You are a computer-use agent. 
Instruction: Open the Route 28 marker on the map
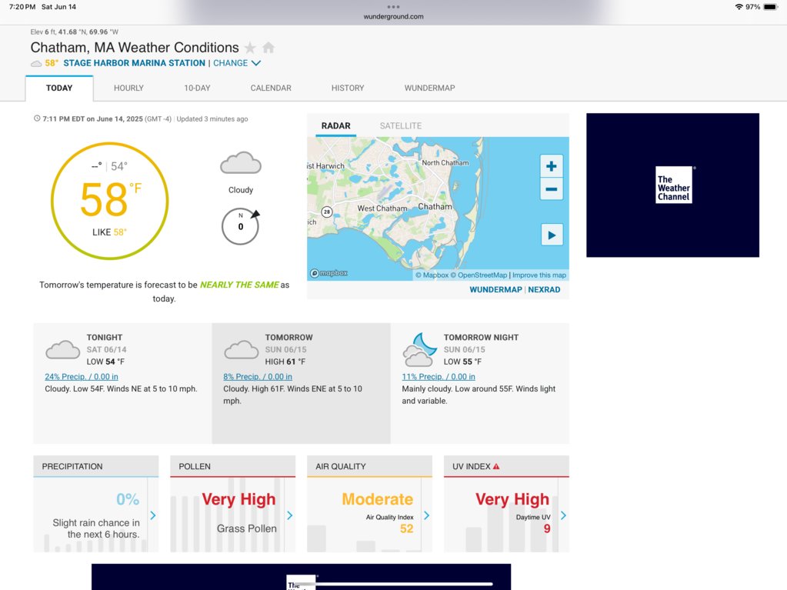click(x=327, y=212)
